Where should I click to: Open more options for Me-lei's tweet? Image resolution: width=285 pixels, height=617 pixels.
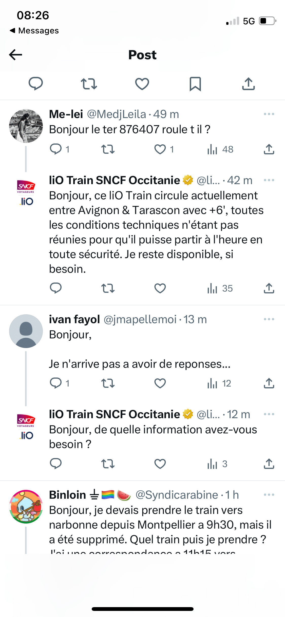click(x=269, y=114)
